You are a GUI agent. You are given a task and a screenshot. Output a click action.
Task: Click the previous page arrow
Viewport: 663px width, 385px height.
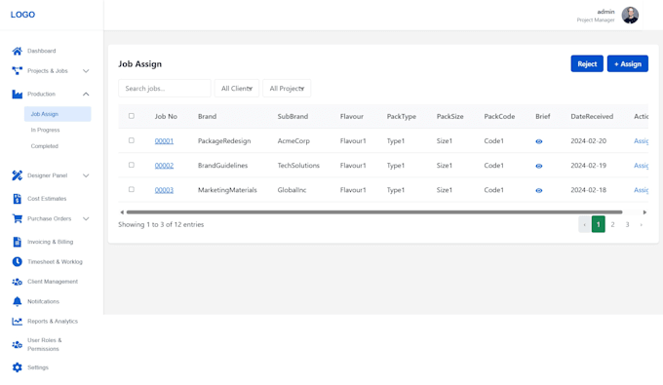tap(584, 224)
